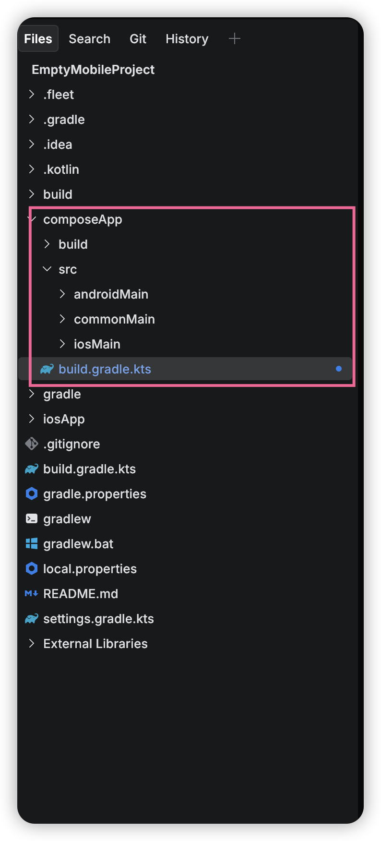Open the Git tab
Image resolution: width=381 pixels, height=841 pixels.
click(138, 39)
